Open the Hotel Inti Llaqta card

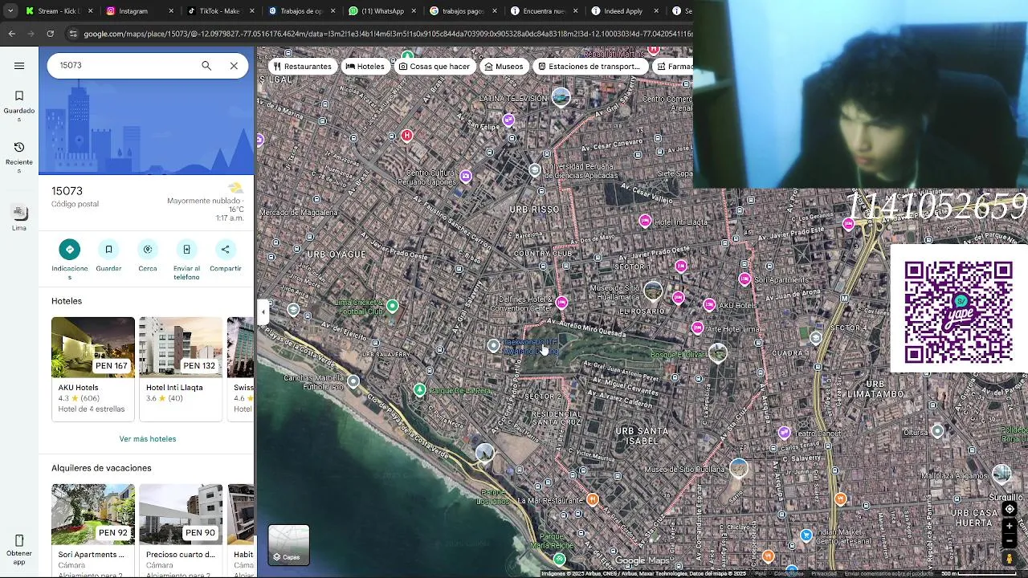(181, 368)
